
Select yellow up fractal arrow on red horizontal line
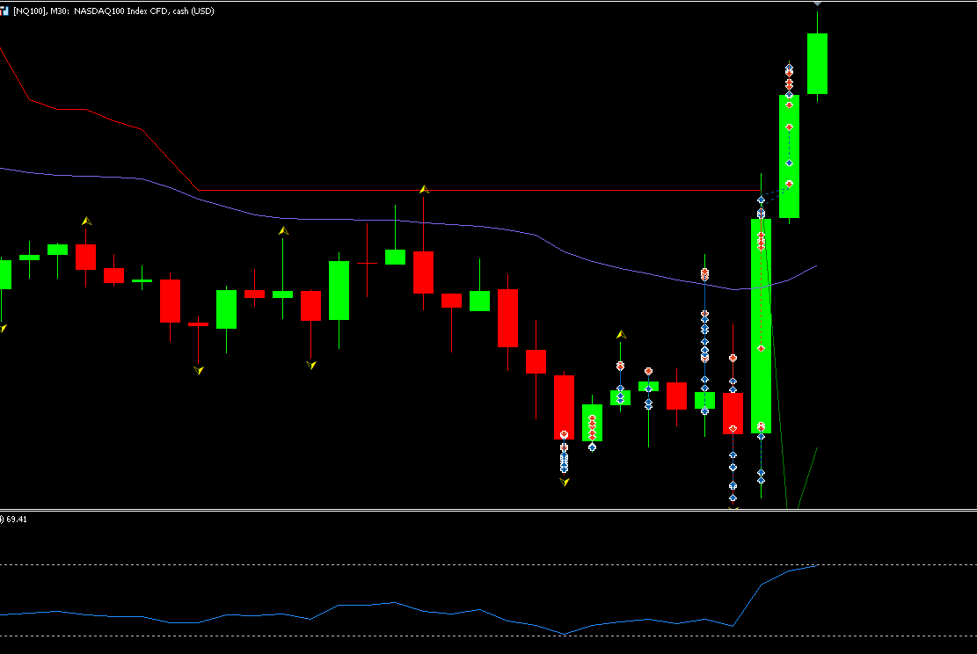point(424,189)
